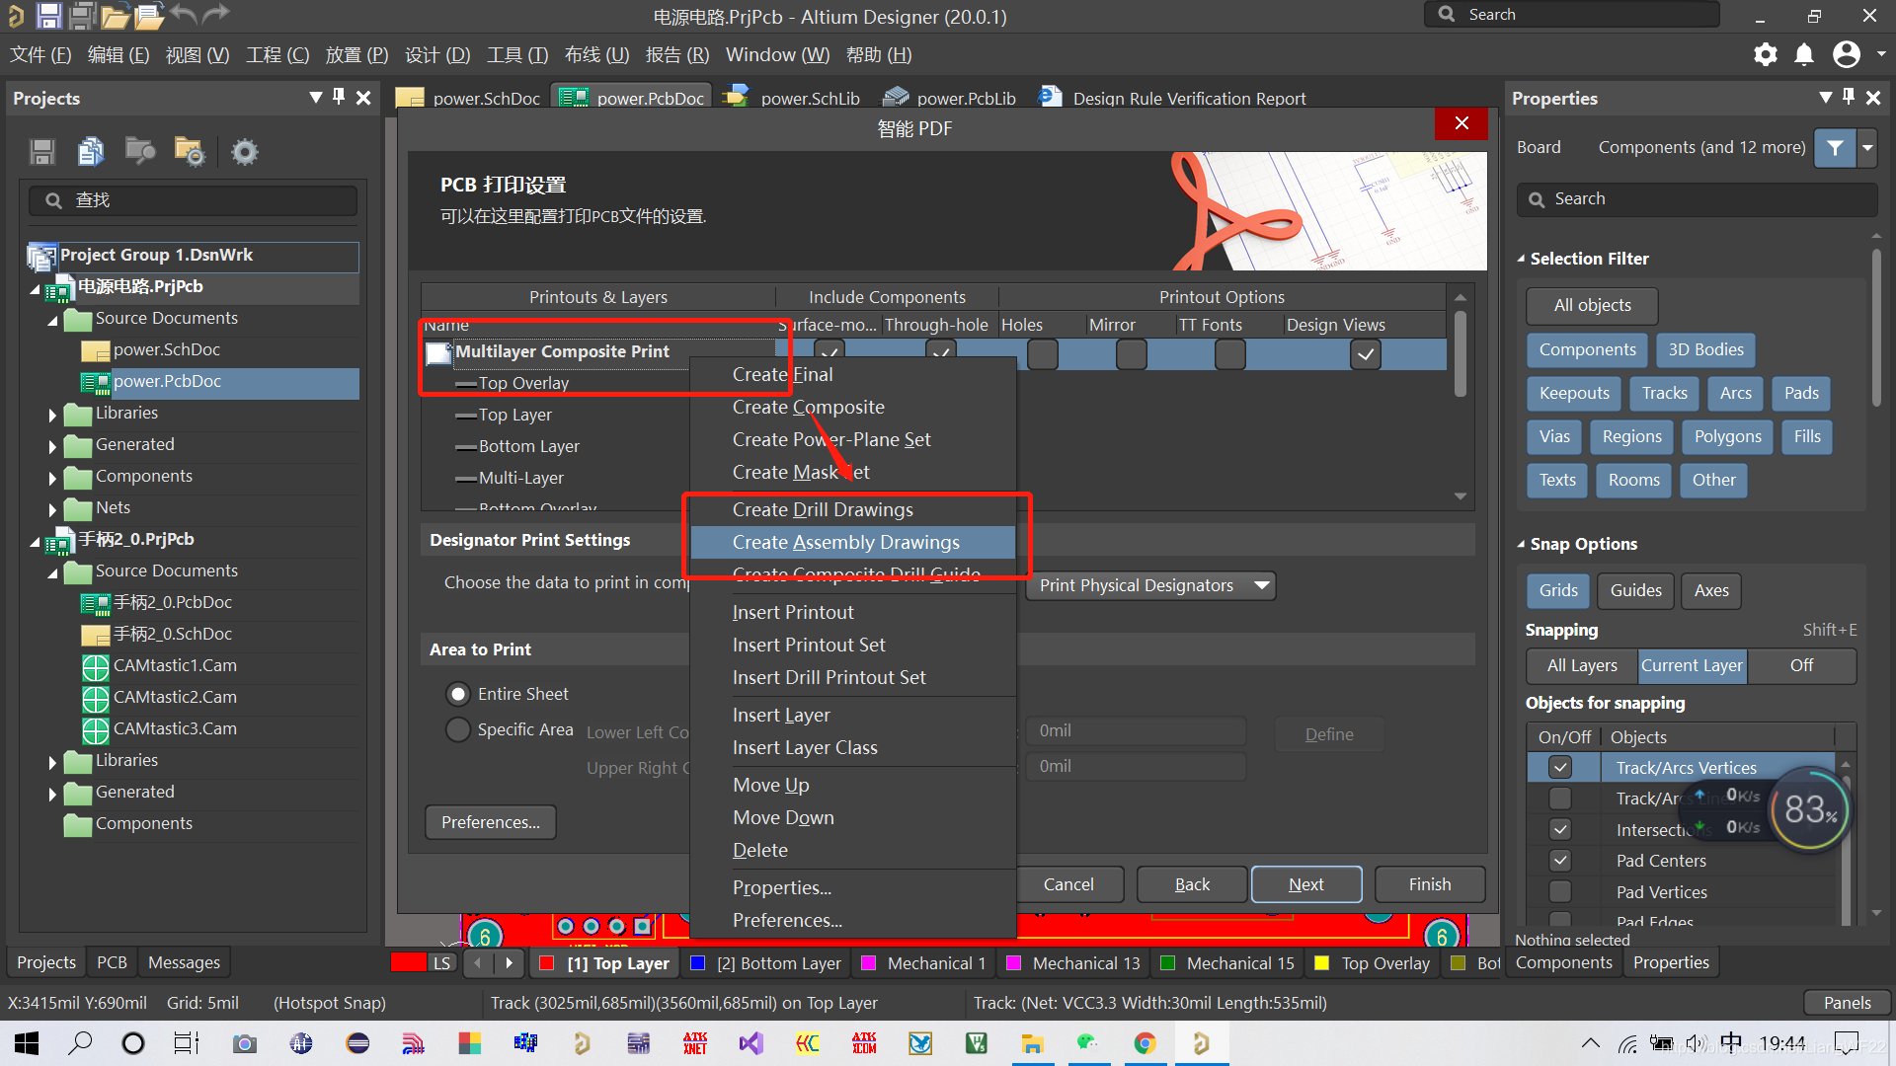The height and width of the screenshot is (1066, 1896).
Task: Click the Finish button to complete
Action: (x=1430, y=885)
